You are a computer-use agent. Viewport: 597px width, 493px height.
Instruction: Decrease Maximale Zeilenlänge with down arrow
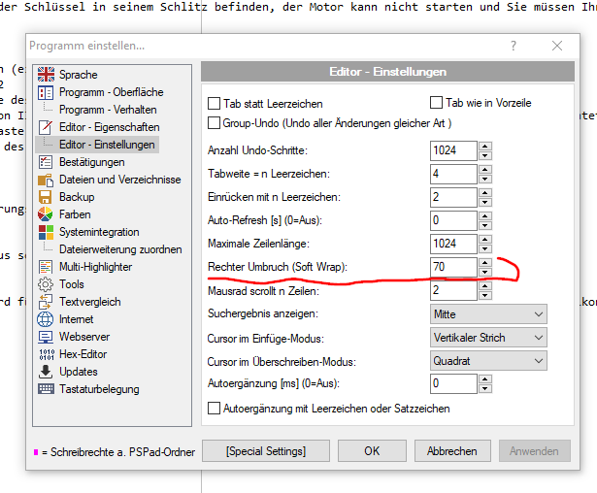(485, 248)
